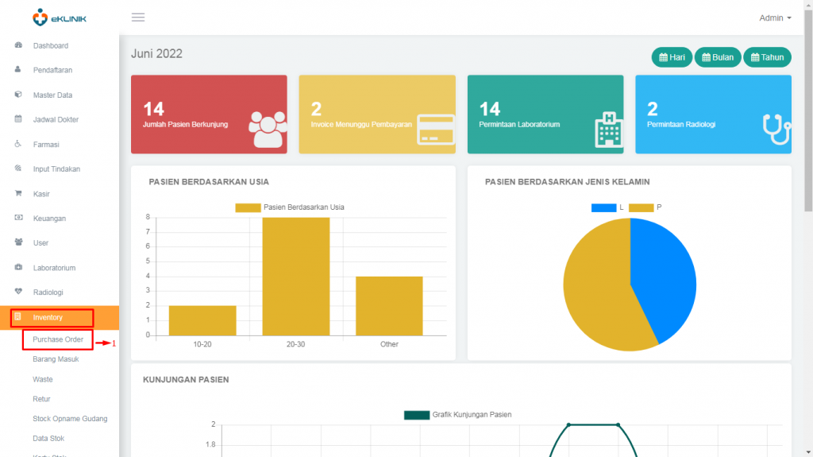Click the Farmasi wheelchair icon

point(18,144)
